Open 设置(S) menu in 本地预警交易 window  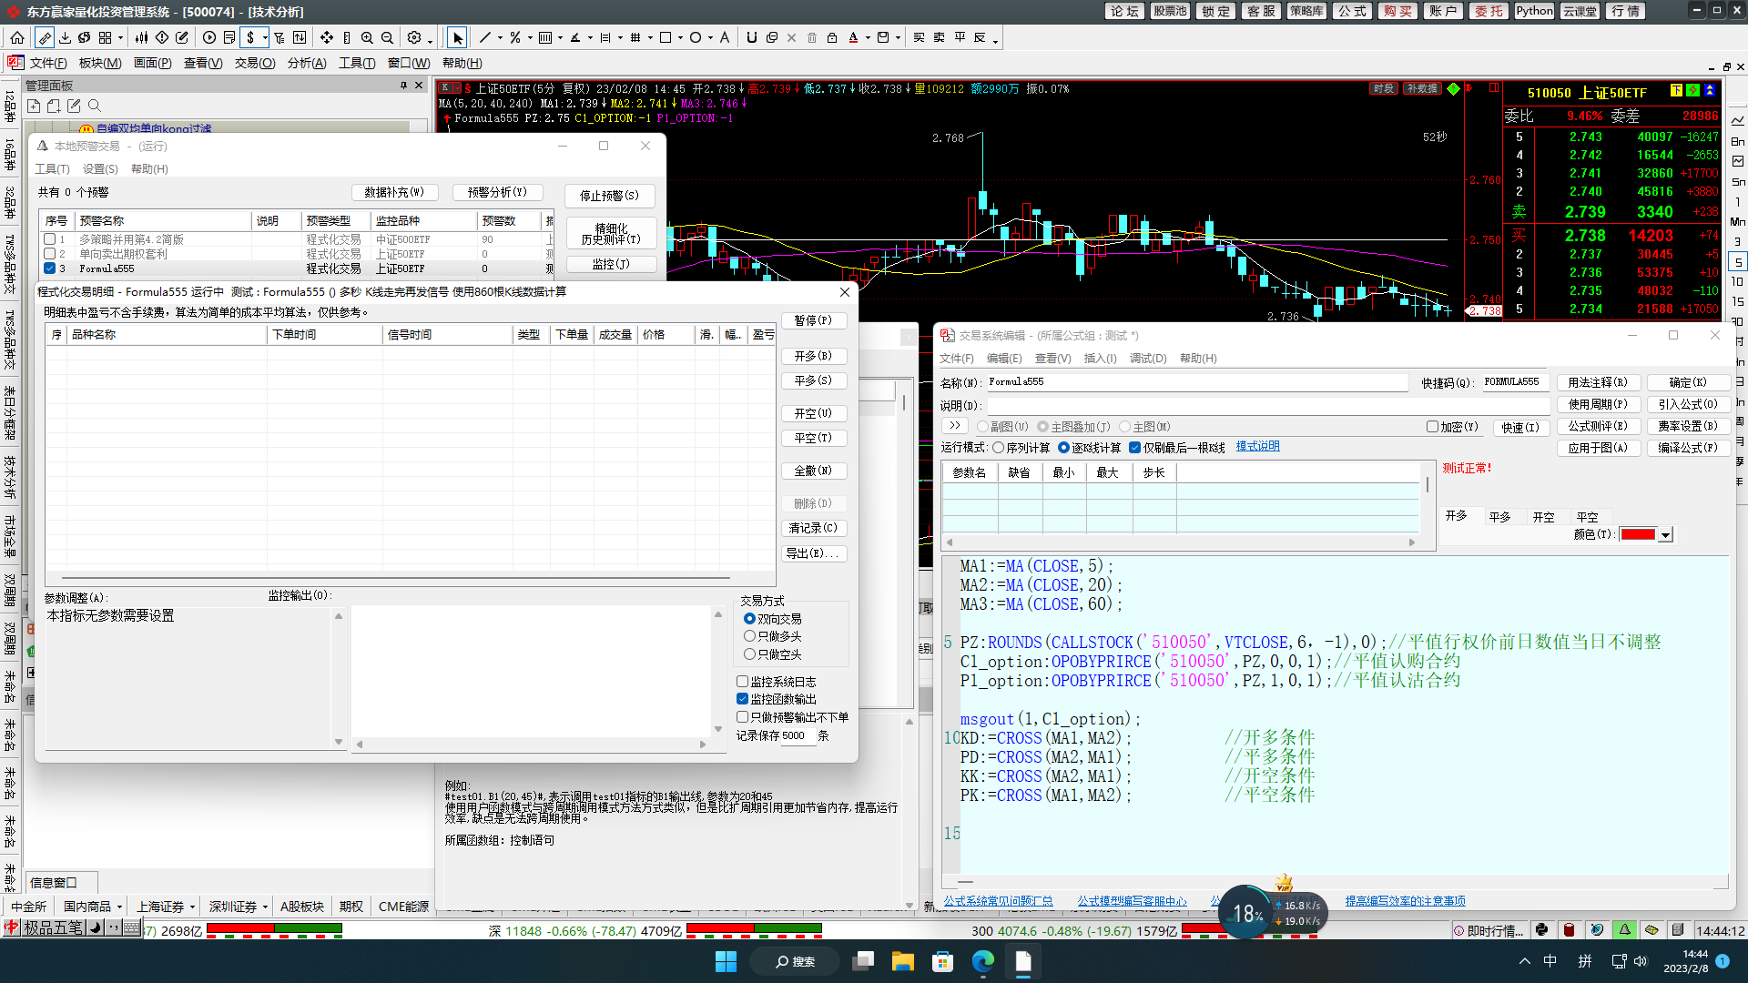coord(100,169)
